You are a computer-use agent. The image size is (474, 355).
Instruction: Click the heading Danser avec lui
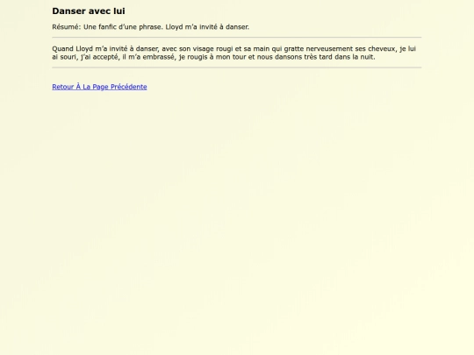coord(89,11)
